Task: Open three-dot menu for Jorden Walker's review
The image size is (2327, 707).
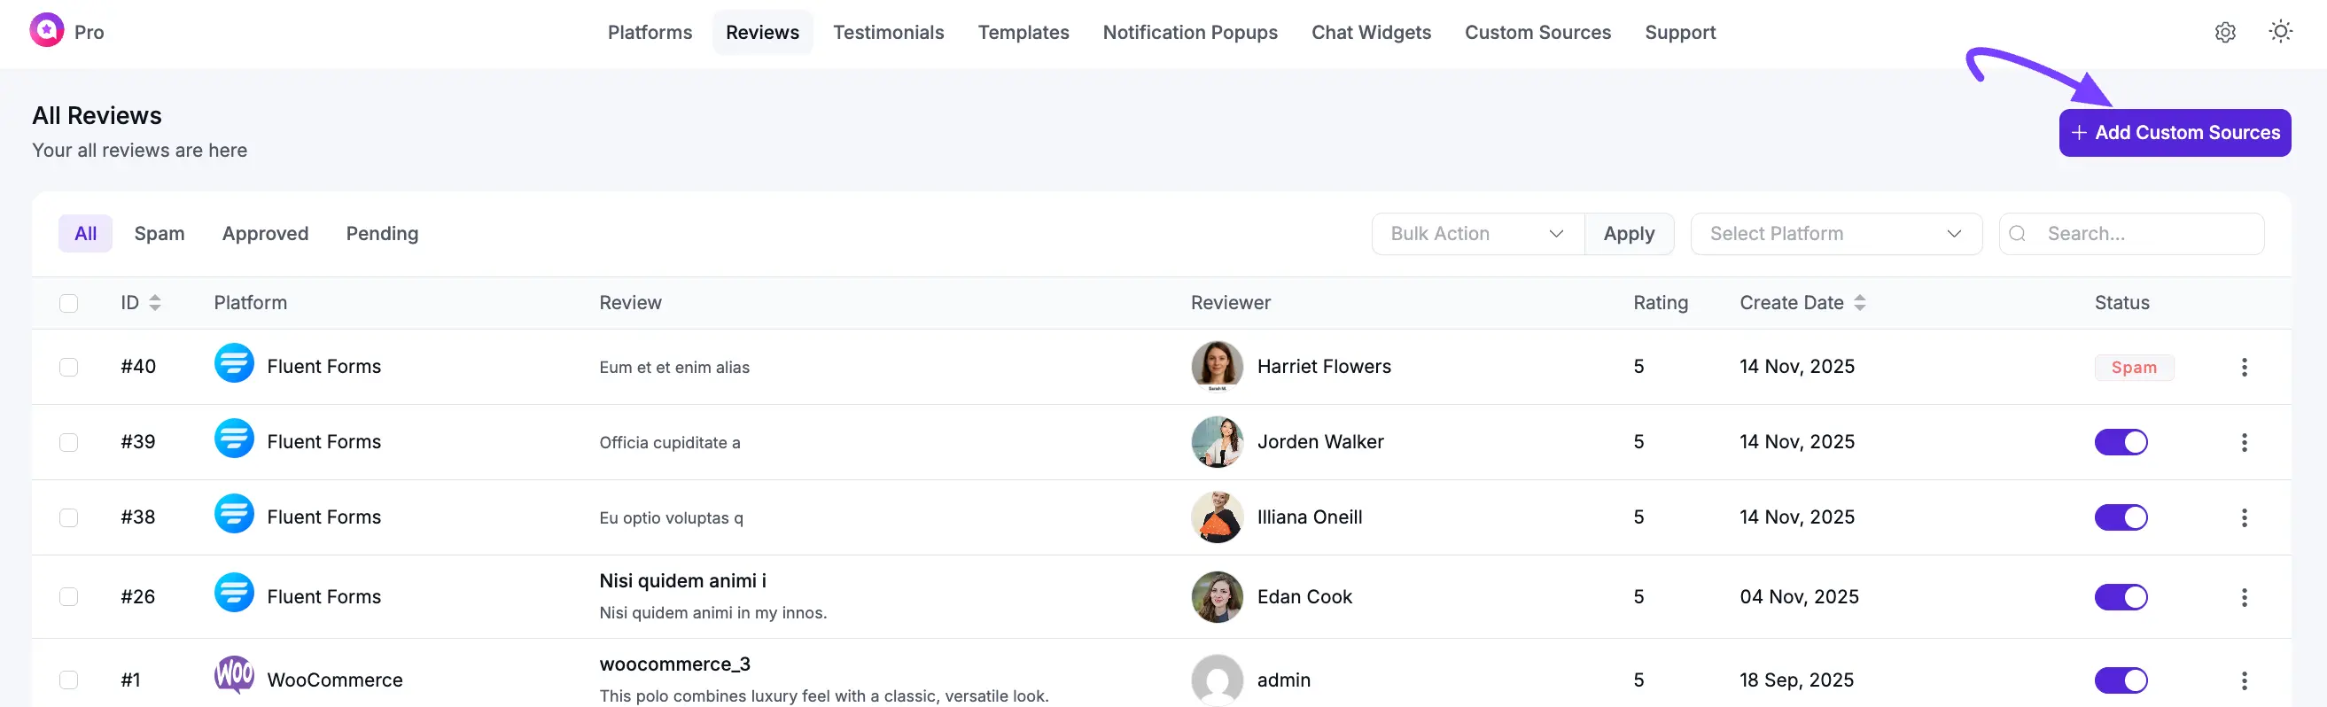Action: coord(2244,442)
